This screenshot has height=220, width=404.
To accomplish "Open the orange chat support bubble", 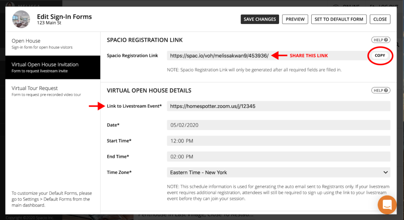I will click(x=387, y=205).
